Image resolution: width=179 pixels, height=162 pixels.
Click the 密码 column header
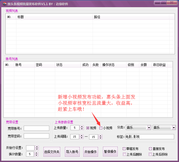[45, 65]
